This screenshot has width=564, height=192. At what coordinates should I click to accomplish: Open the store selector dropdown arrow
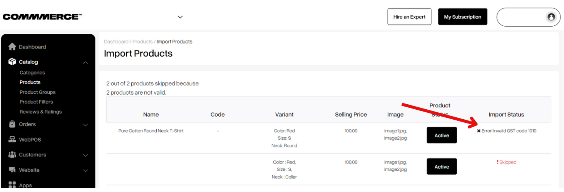[x=180, y=17]
